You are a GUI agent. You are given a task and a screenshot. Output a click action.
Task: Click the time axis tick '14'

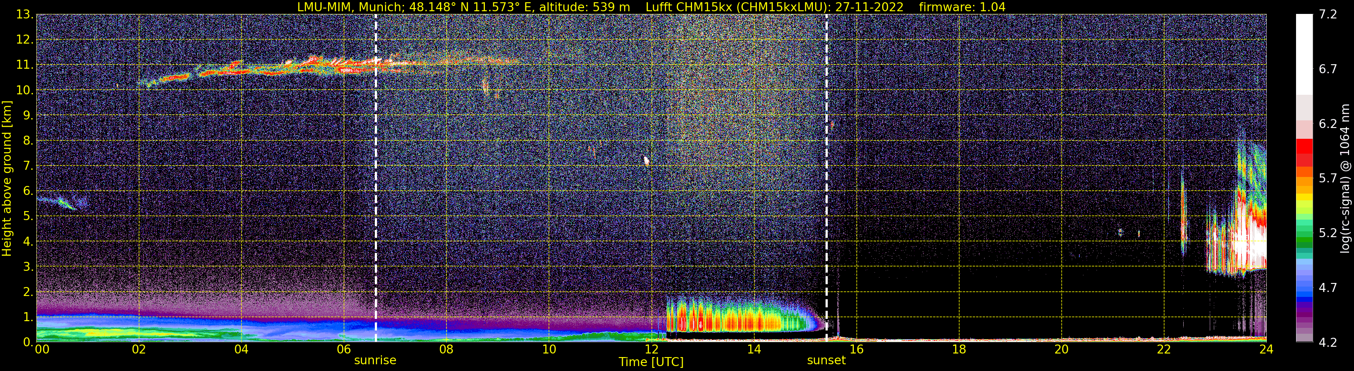pos(754,350)
